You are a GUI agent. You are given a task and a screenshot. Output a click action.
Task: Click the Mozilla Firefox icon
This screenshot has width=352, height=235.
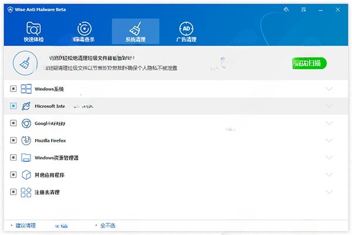[x=26, y=141]
